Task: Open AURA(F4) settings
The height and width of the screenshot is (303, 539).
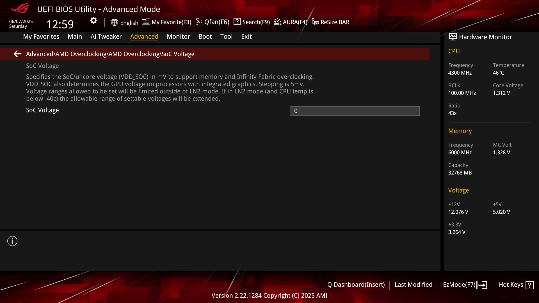Action: (x=295, y=22)
